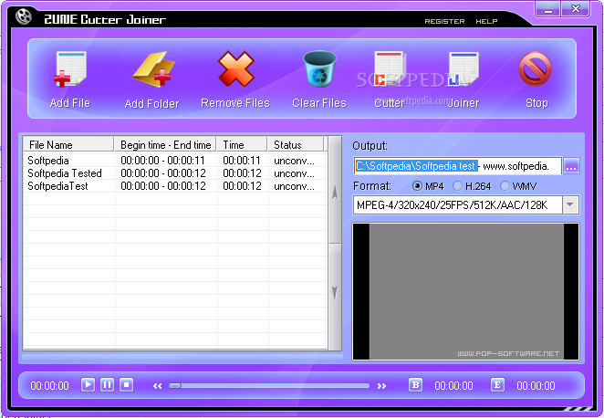
Task: Click the Begin time - End time header
Action: (x=165, y=145)
